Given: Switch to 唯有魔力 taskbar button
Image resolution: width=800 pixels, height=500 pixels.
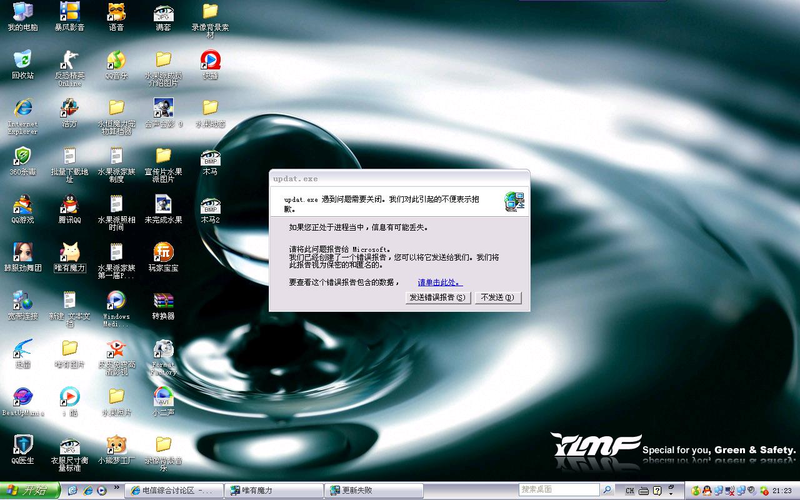Looking at the screenshot, I should [274, 491].
